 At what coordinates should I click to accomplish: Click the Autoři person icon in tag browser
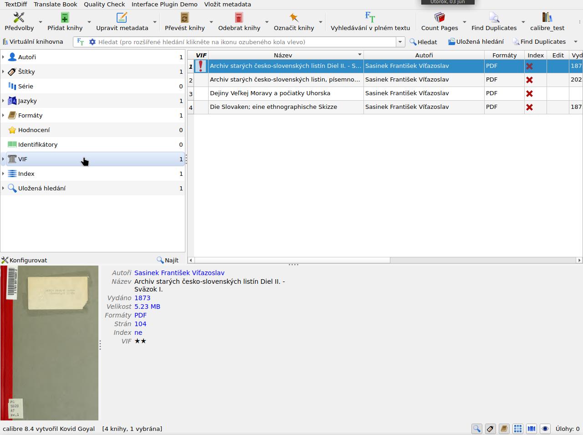12,57
